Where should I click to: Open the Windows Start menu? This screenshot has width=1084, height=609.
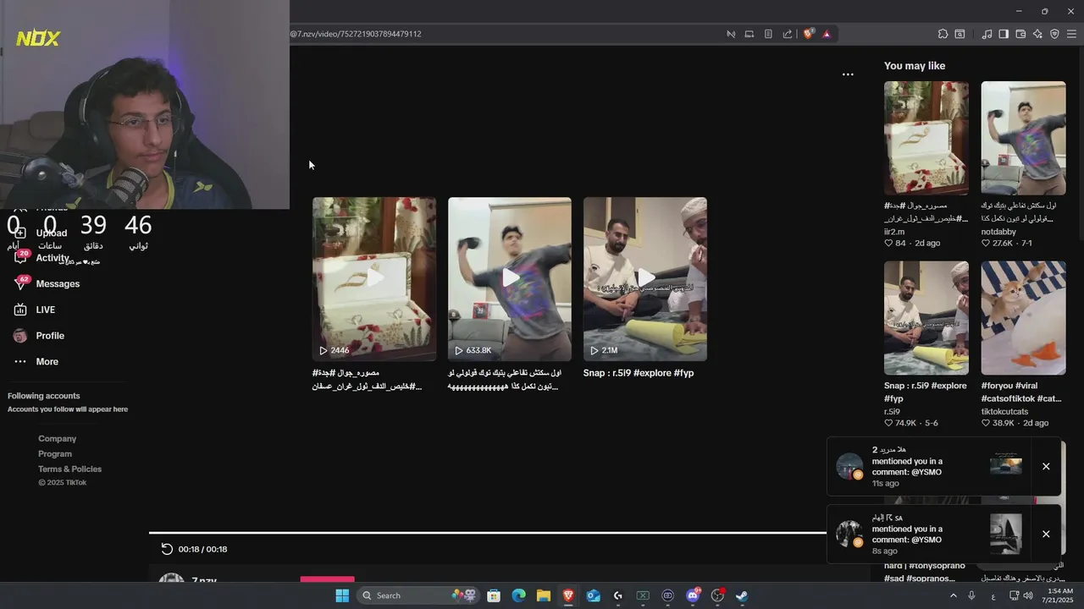[342, 595]
